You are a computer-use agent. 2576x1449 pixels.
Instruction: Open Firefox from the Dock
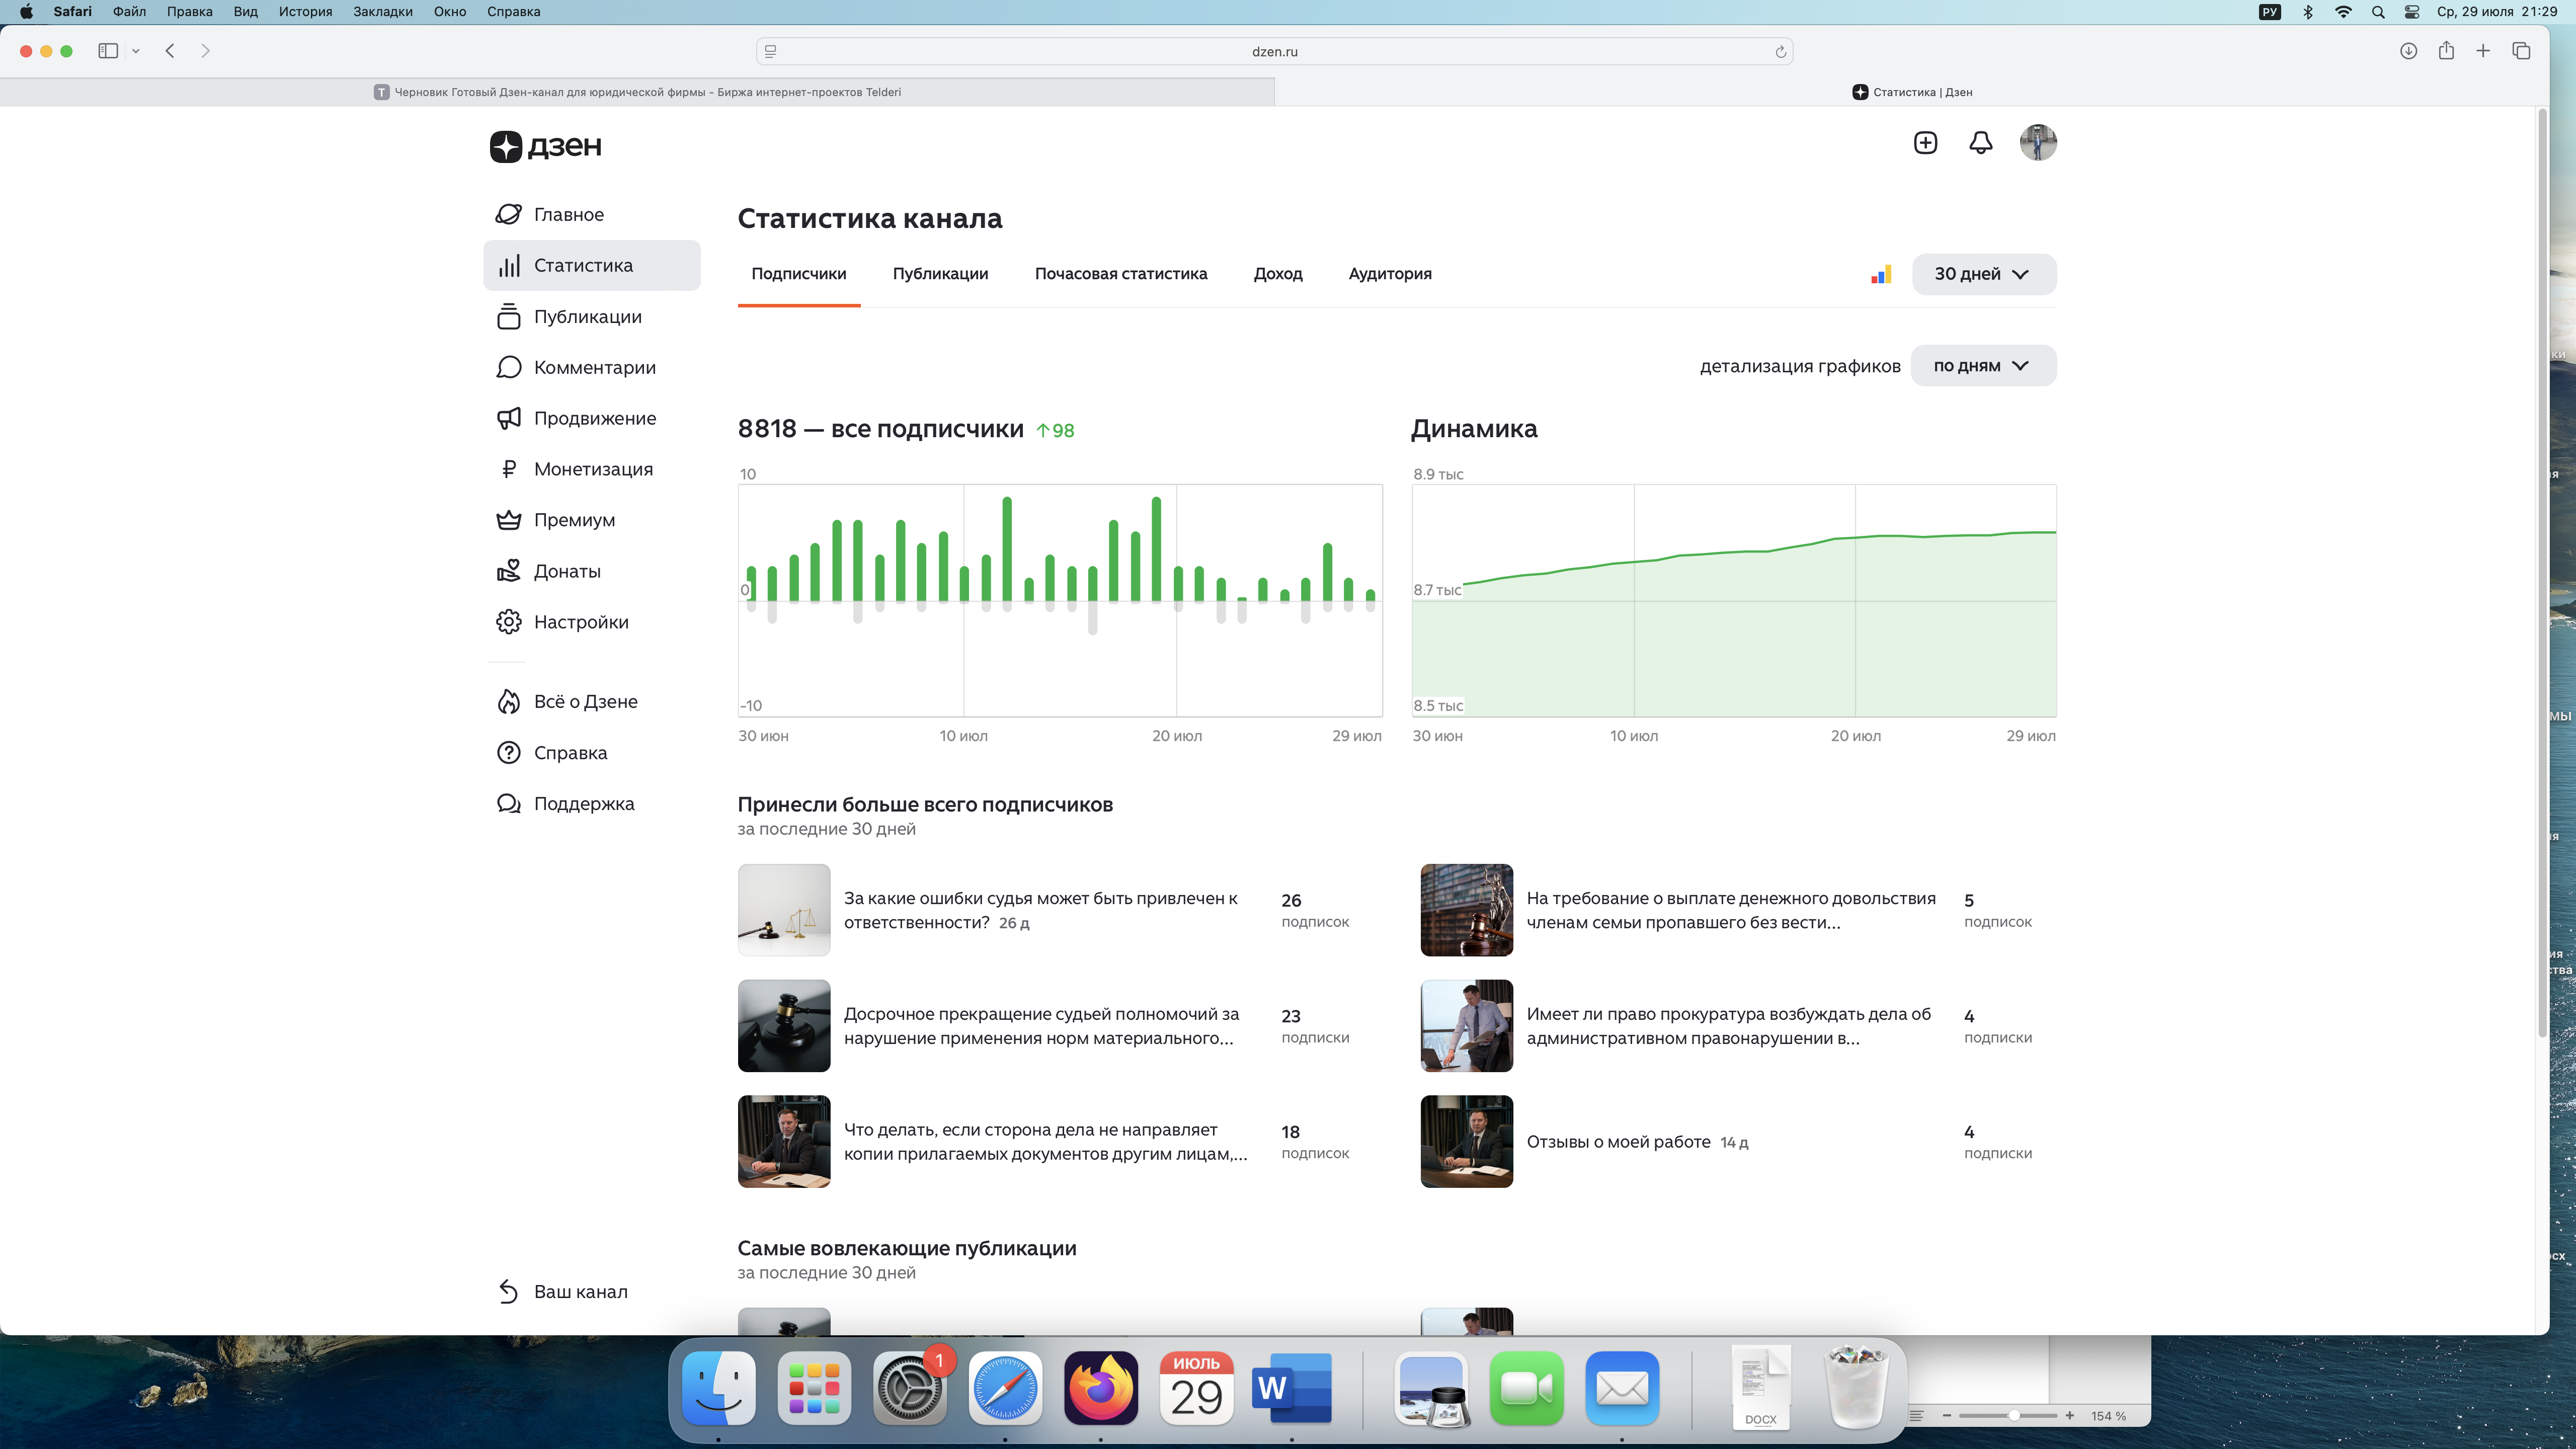pyautogui.click(x=1100, y=1388)
